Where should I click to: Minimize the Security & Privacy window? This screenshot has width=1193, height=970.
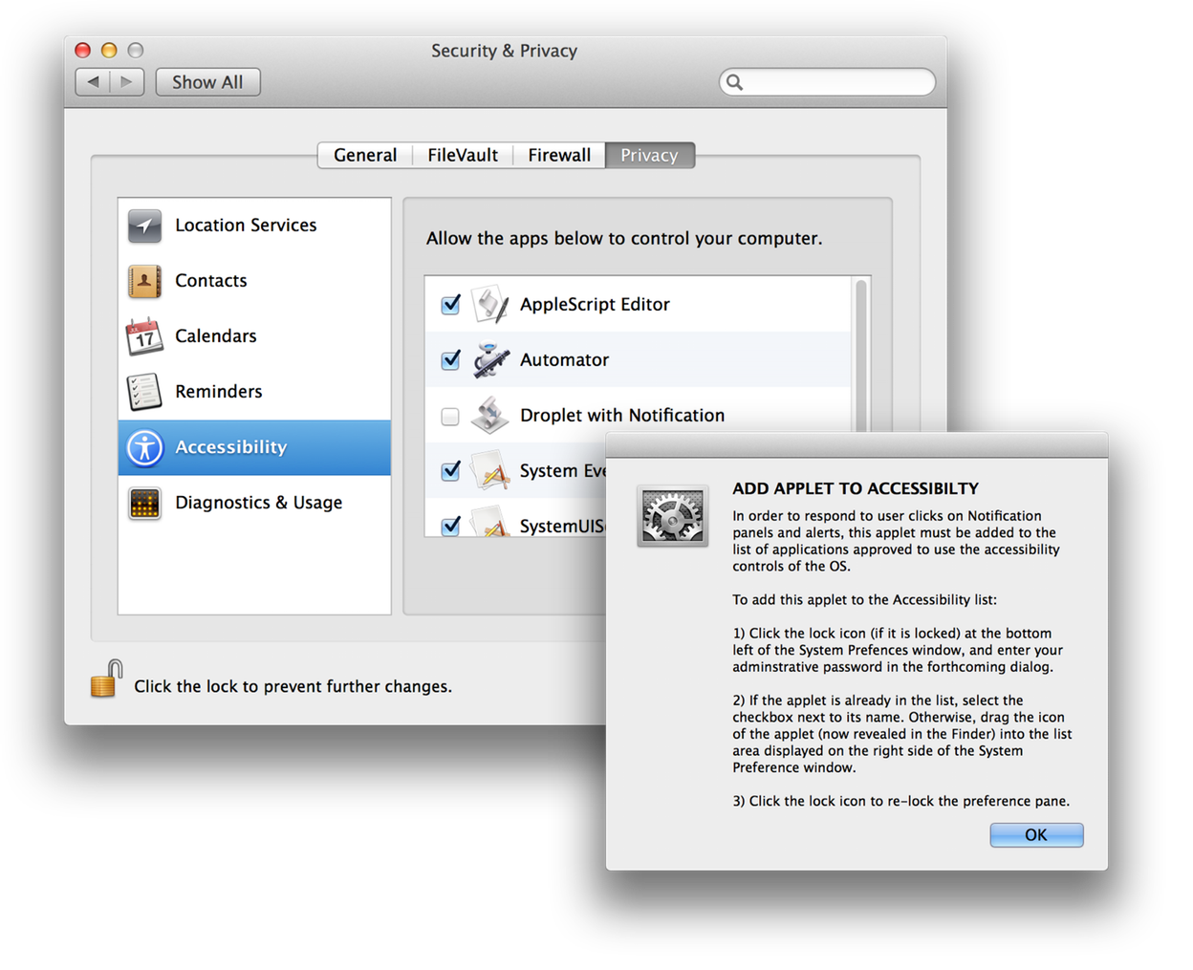[109, 50]
